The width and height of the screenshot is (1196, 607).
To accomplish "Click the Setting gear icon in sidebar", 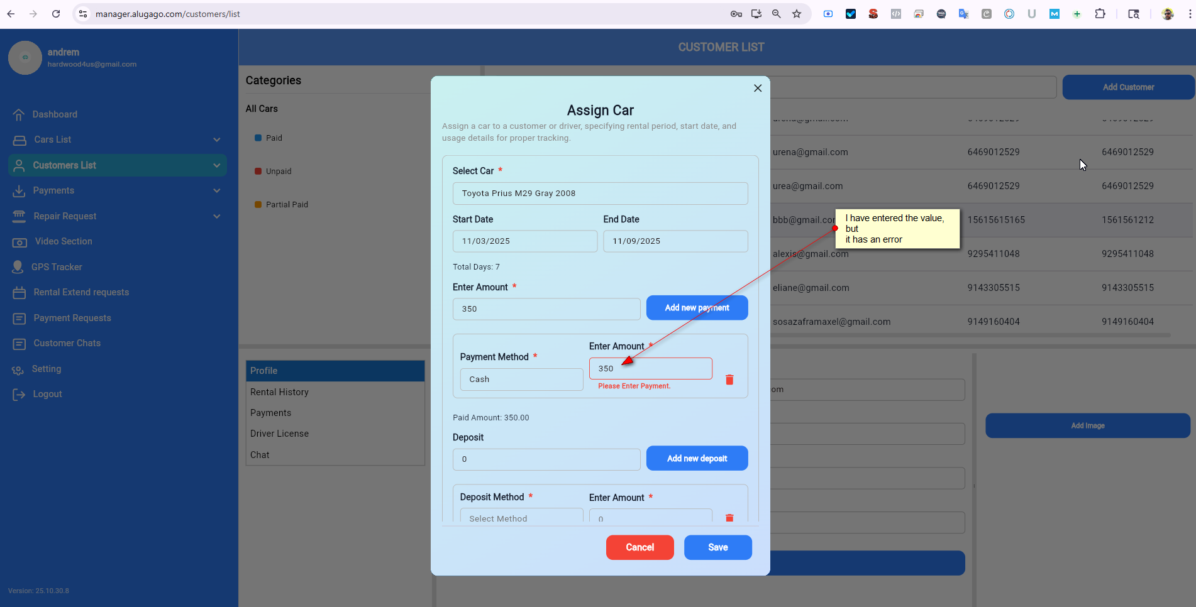I will click(18, 369).
